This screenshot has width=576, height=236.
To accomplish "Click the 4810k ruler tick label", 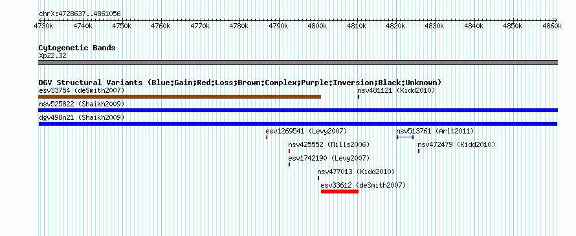I will [357, 26].
